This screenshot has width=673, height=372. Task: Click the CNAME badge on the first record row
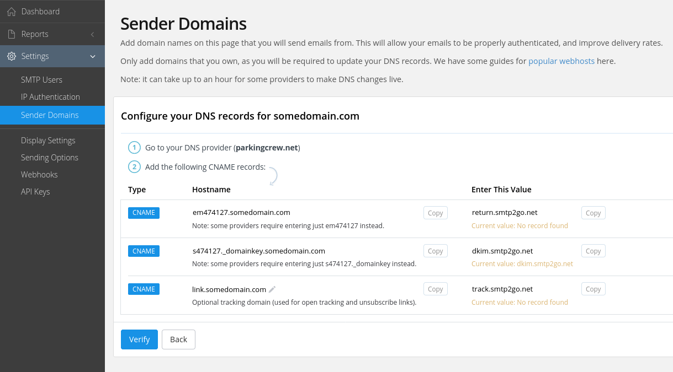click(x=144, y=212)
